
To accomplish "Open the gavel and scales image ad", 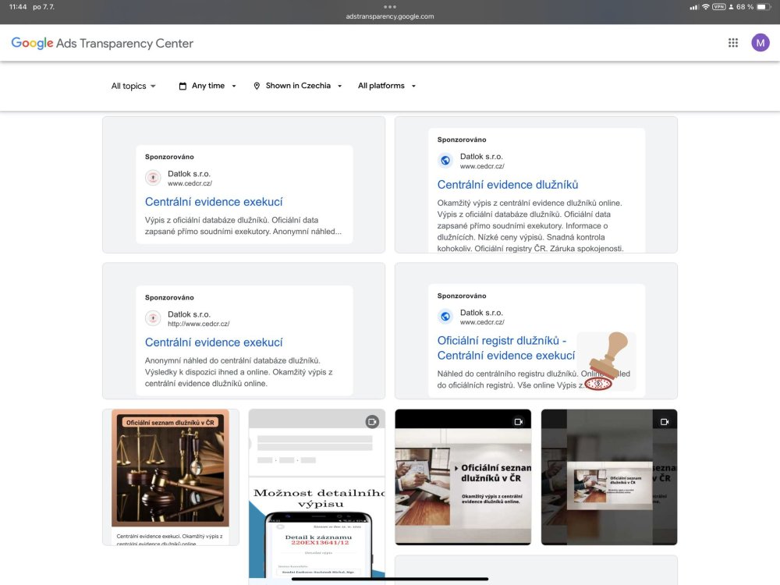I will pos(170,472).
